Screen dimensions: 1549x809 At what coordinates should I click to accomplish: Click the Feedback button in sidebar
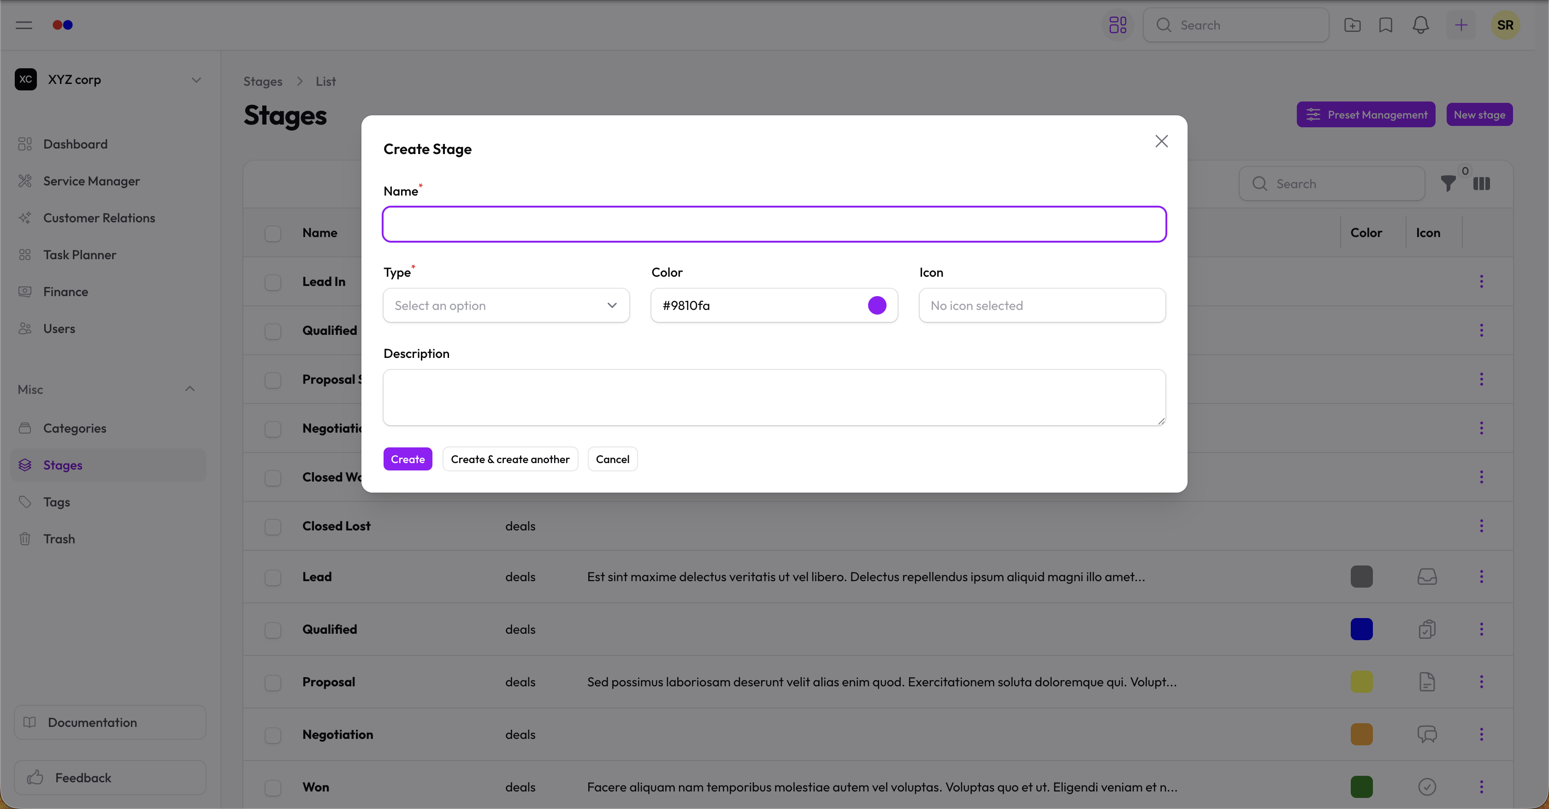click(x=110, y=777)
